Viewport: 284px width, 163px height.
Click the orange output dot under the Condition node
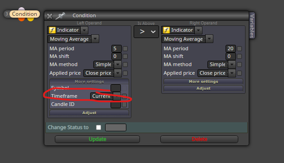click(x=21, y=19)
